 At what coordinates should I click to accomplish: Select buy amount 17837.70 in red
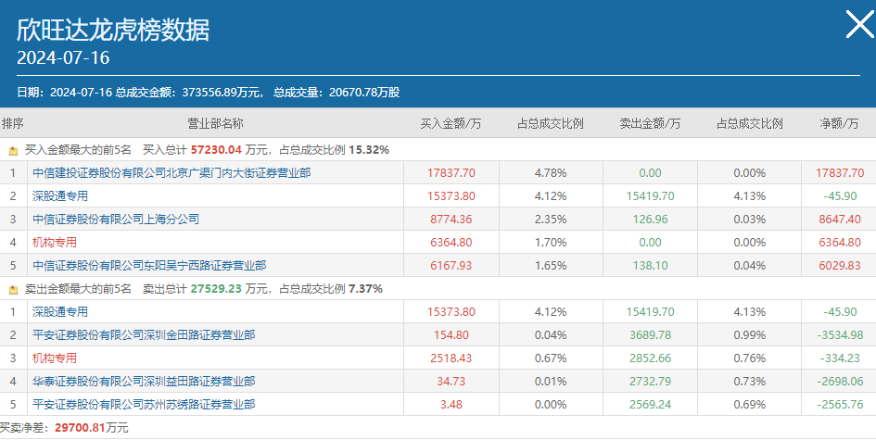coord(451,173)
